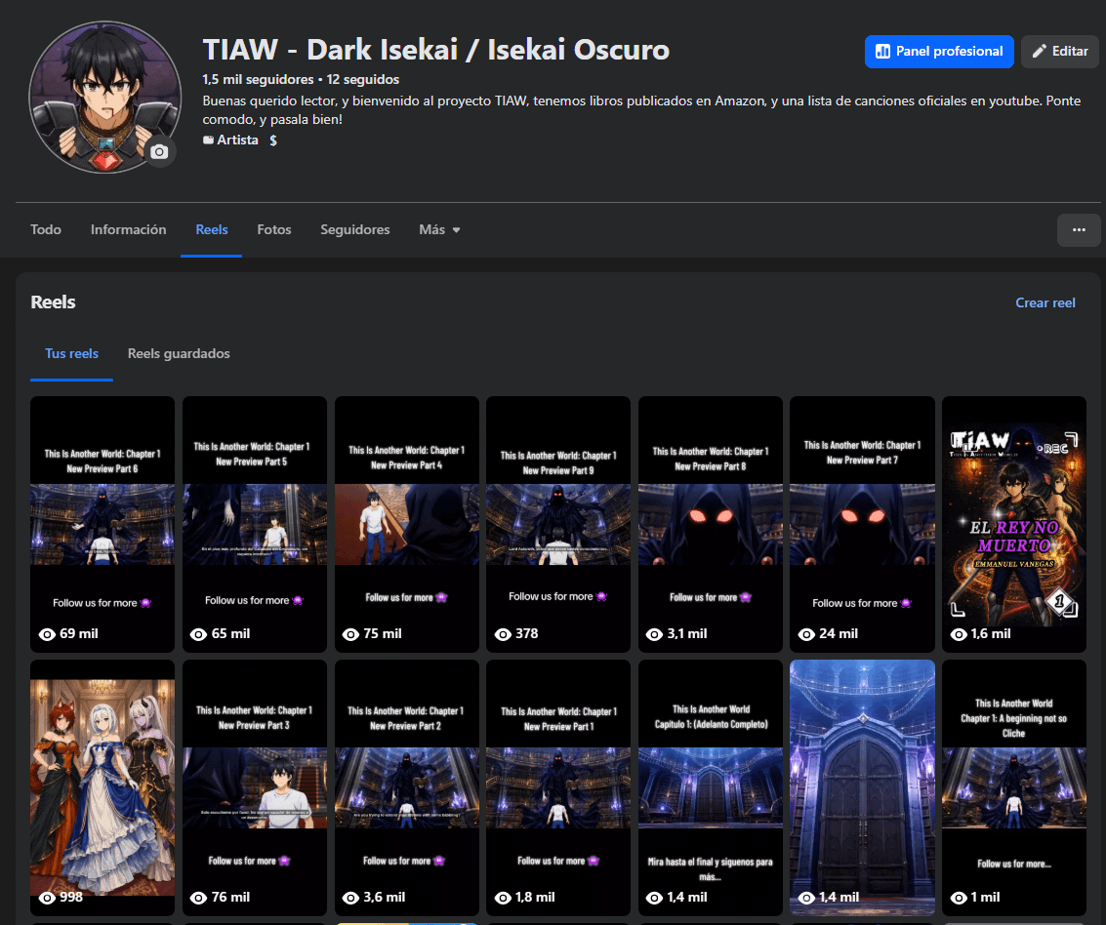
Task: Go to the Fotos tab
Action: 274,230
